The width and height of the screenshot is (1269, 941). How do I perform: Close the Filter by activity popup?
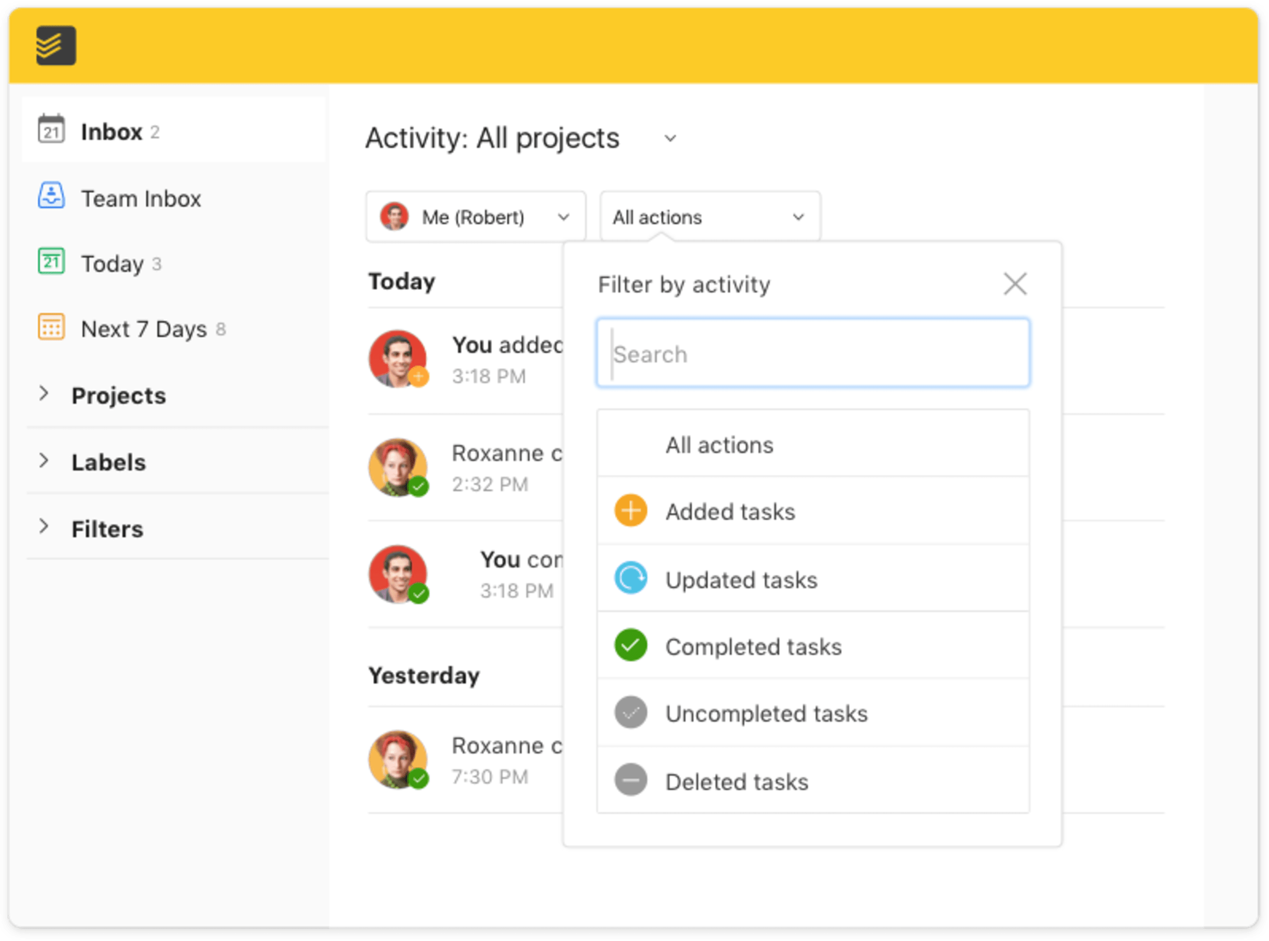point(1015,284)
